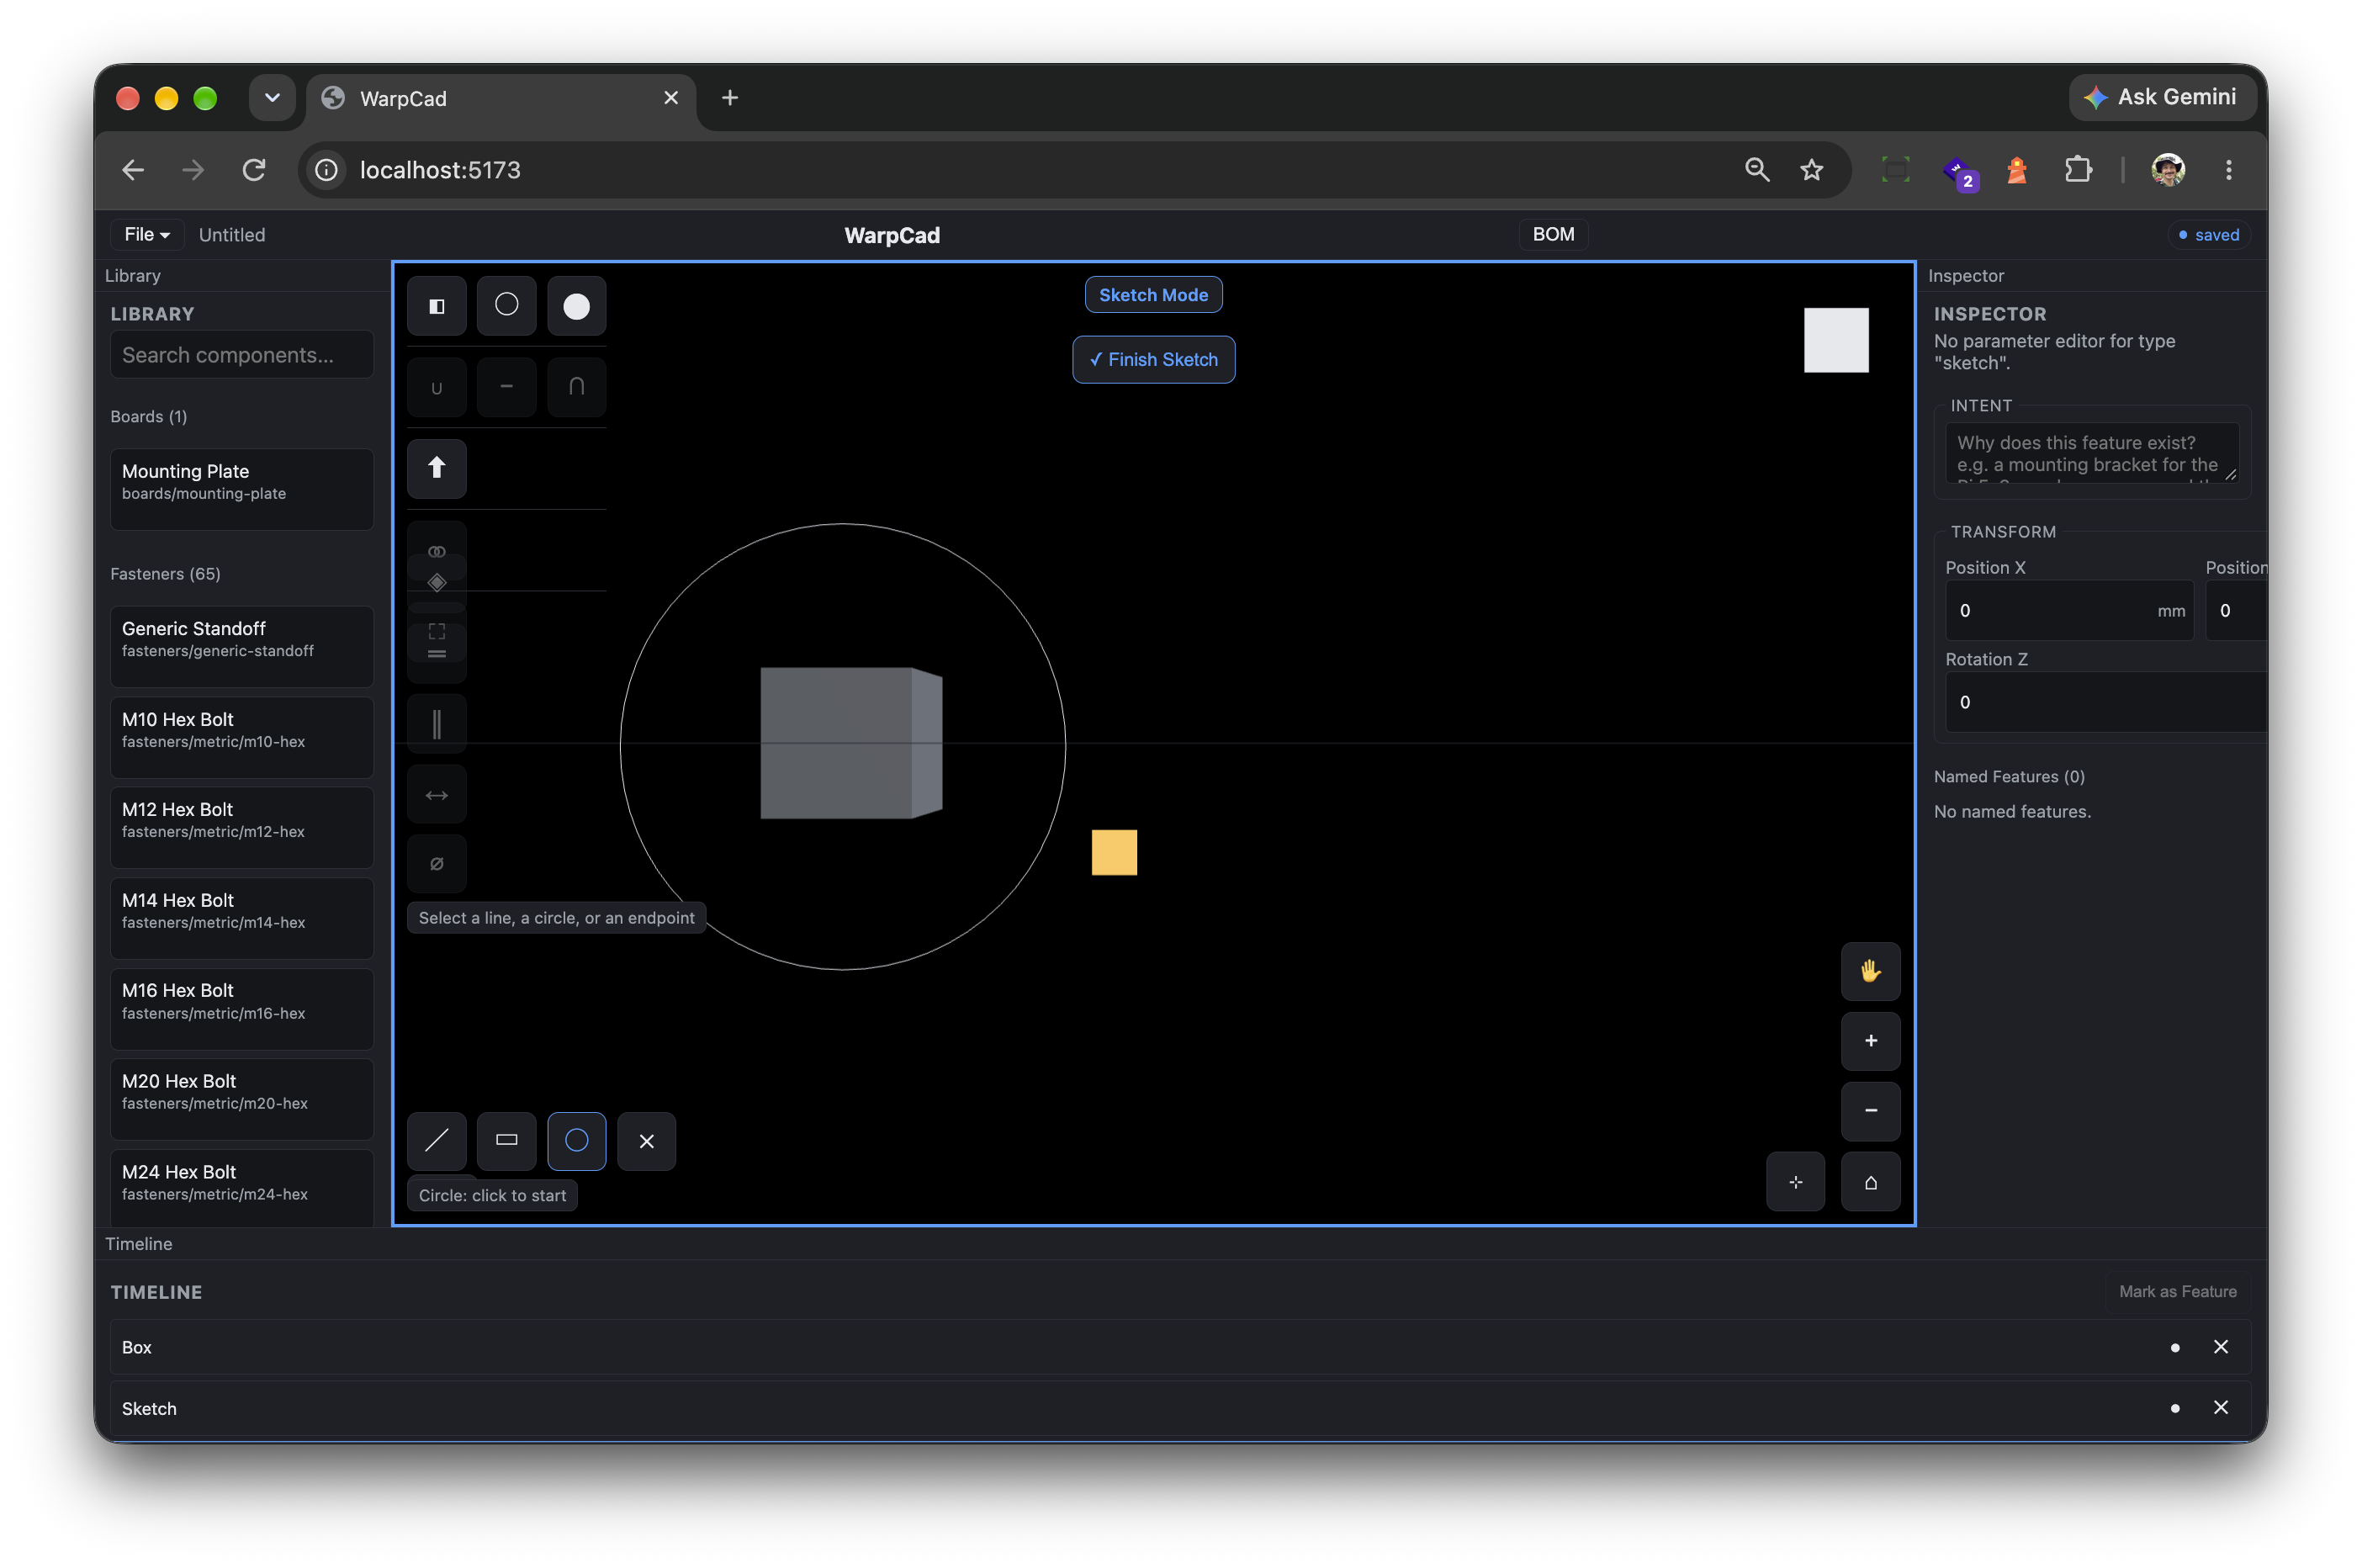
Task: Click Mark as Feature
Action: [x=2177, y=1292]
